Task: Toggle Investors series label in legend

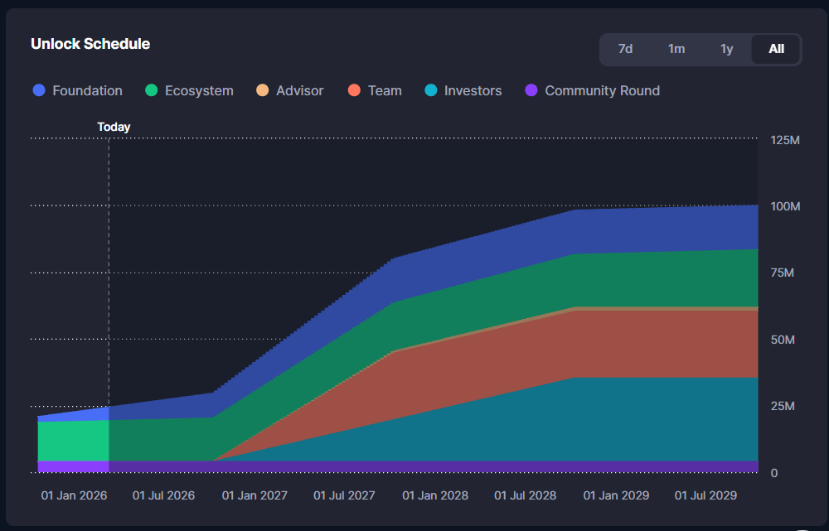Action: [473, 91]
